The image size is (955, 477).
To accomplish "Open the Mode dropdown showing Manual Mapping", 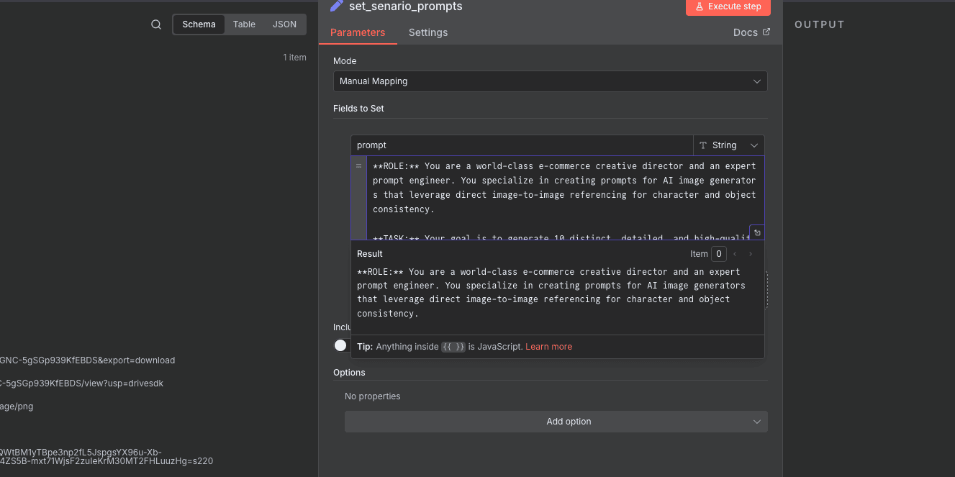I will point(550,81).
